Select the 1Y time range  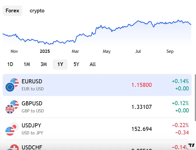60,64
